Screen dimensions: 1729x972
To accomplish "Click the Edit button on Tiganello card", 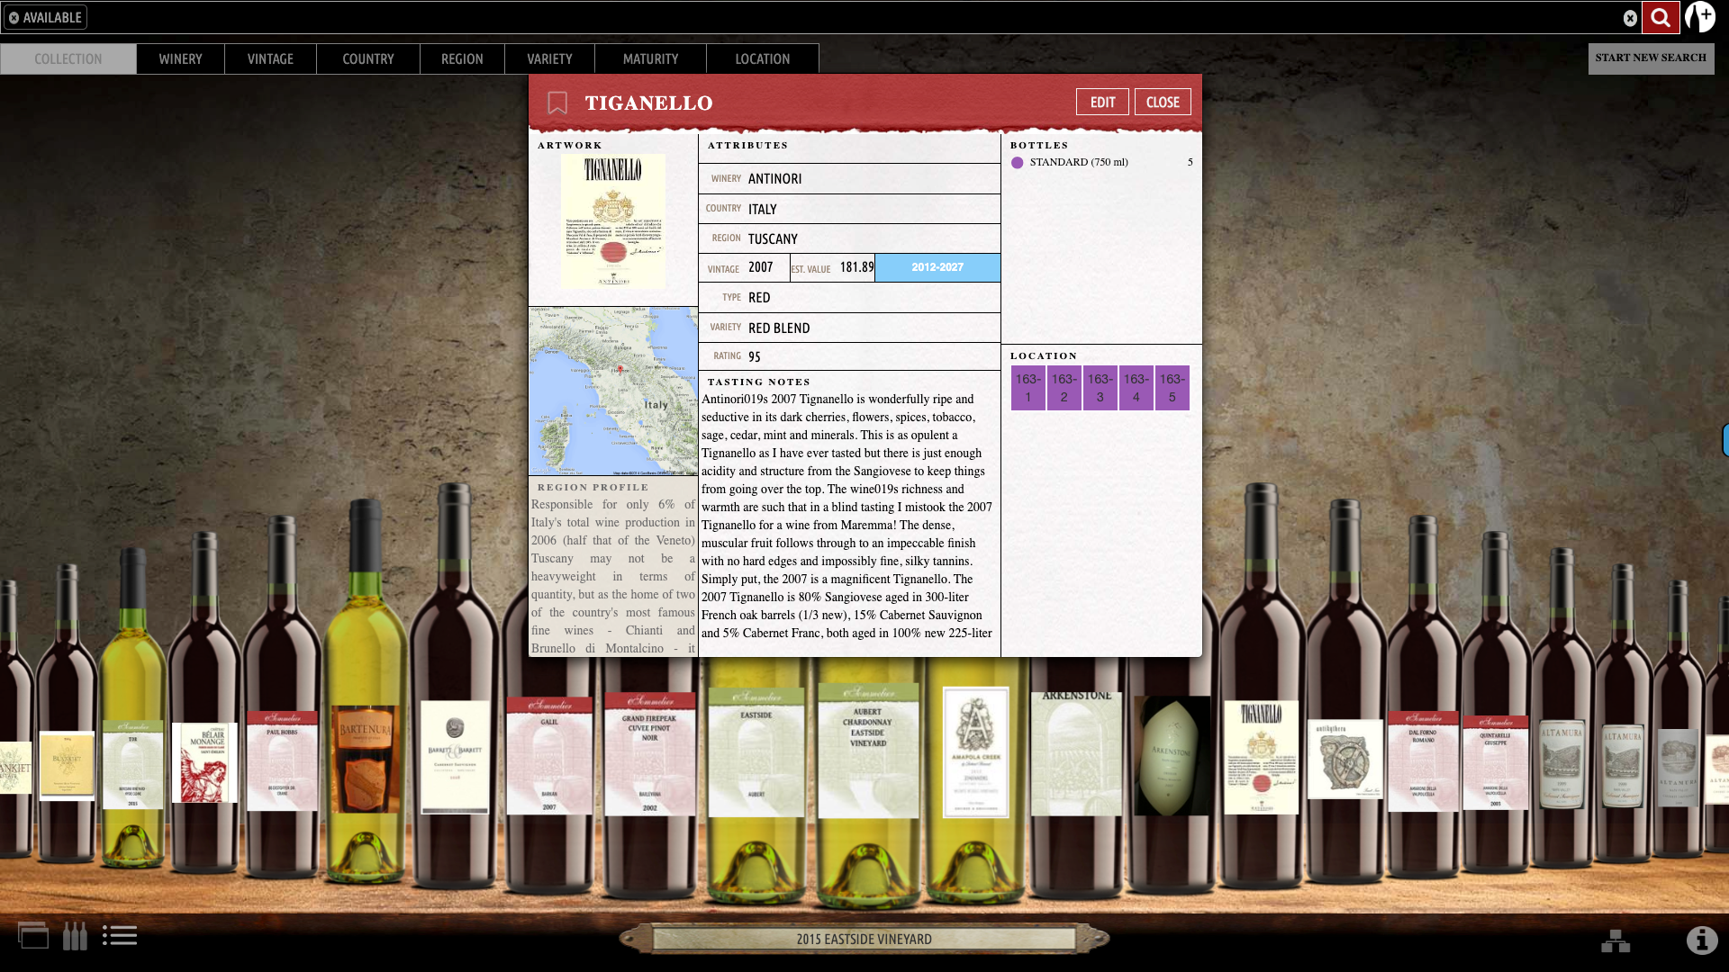I will pyautogui.click(x=1102, y=102).
